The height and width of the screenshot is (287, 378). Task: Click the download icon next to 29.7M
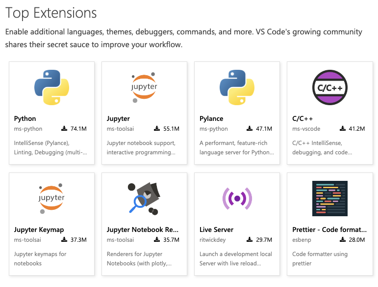(x=250, y=239)
